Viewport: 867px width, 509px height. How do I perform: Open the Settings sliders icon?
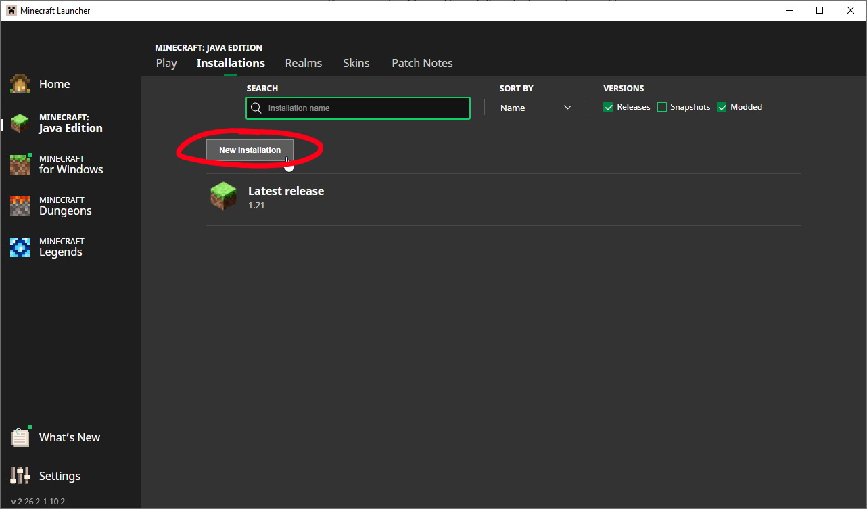pyautogui.click(x=20, y=476)
